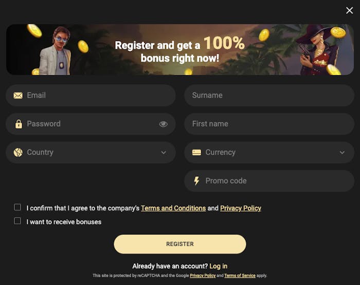Viewport: 360px width, 285px height.
Task: Click the lightning bolt Promo code icon
Action: 196,181
